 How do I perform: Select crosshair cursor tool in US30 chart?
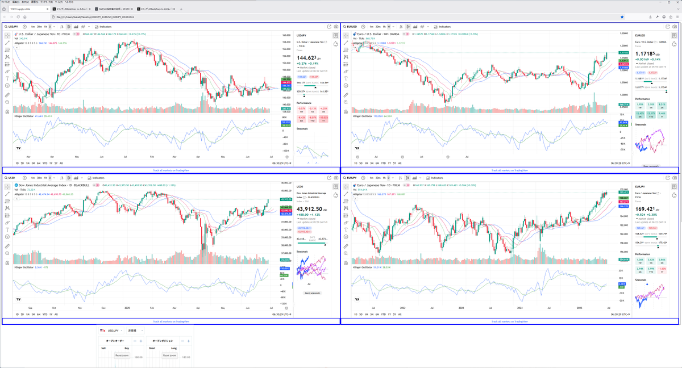pyautogui.click(x=7, y=186)
